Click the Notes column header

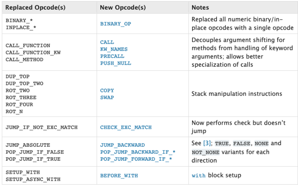[x=200, y=7]
